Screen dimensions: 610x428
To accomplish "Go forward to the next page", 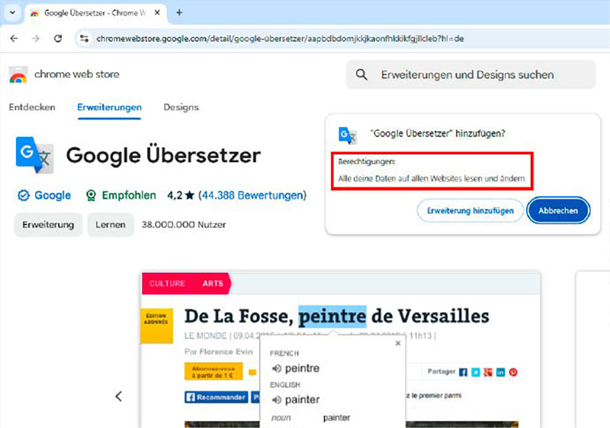I will pyautogui.click(x=36, y=38).
